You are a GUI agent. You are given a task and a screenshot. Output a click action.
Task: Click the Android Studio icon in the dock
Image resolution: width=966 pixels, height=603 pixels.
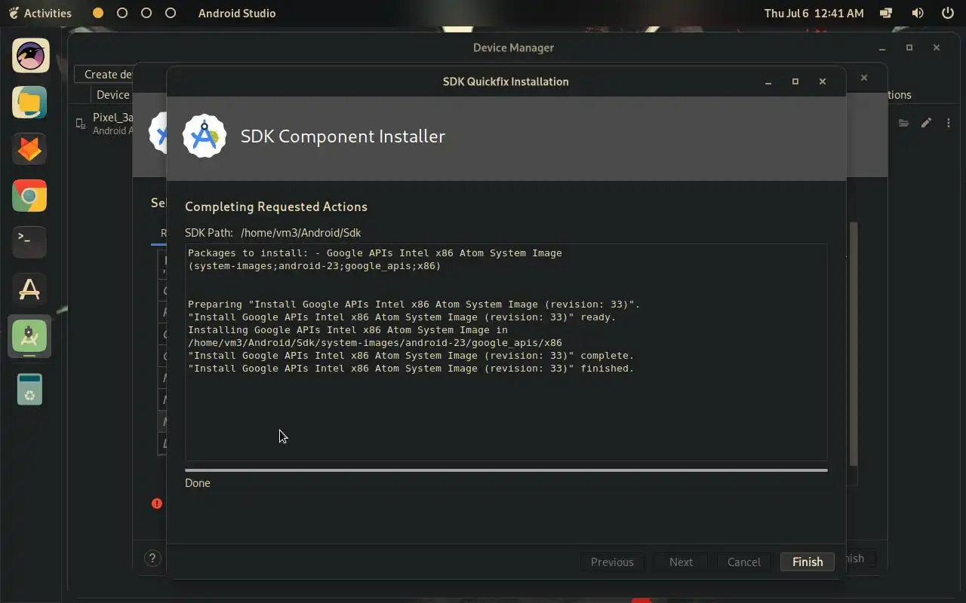tap(30, 336)
